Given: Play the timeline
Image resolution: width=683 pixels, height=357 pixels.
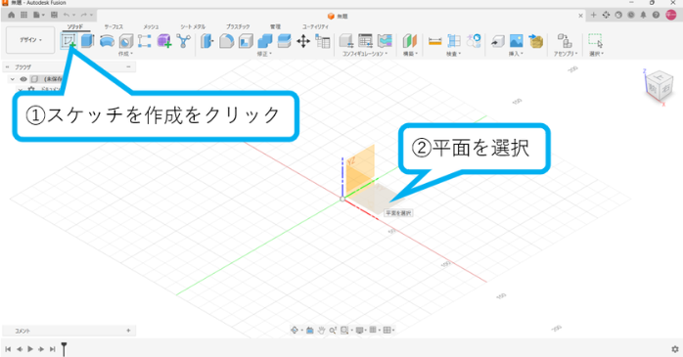Looking at the screenshot, I should (x=30, y=349).
